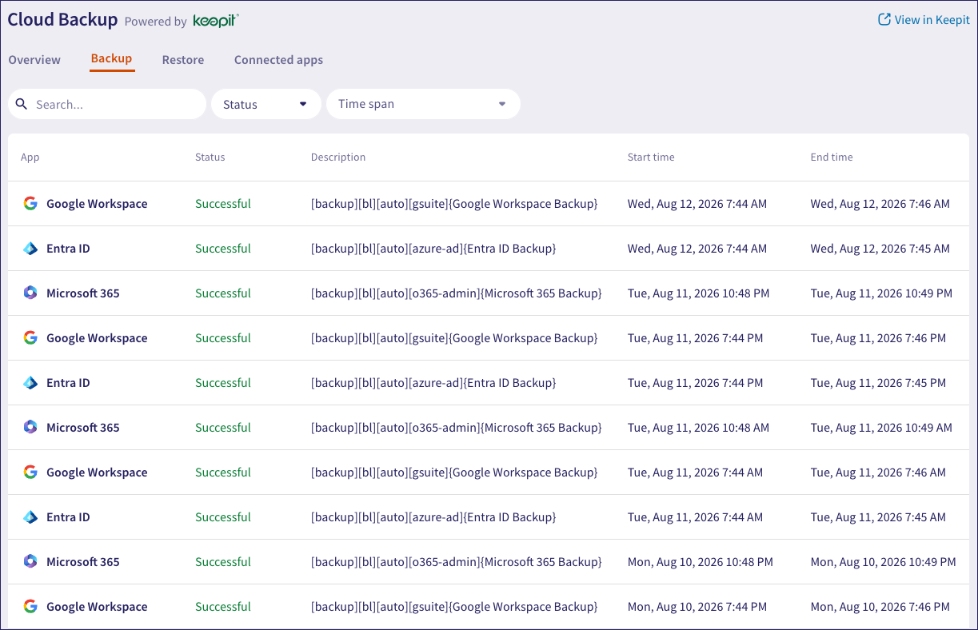Open the View in Keepit link
Screen dimensions: 978x630
click(x=924, y=20)
